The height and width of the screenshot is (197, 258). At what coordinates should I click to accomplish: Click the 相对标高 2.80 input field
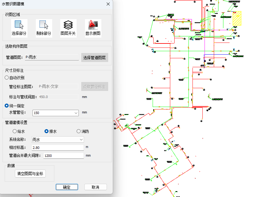[x=58, y=148]
